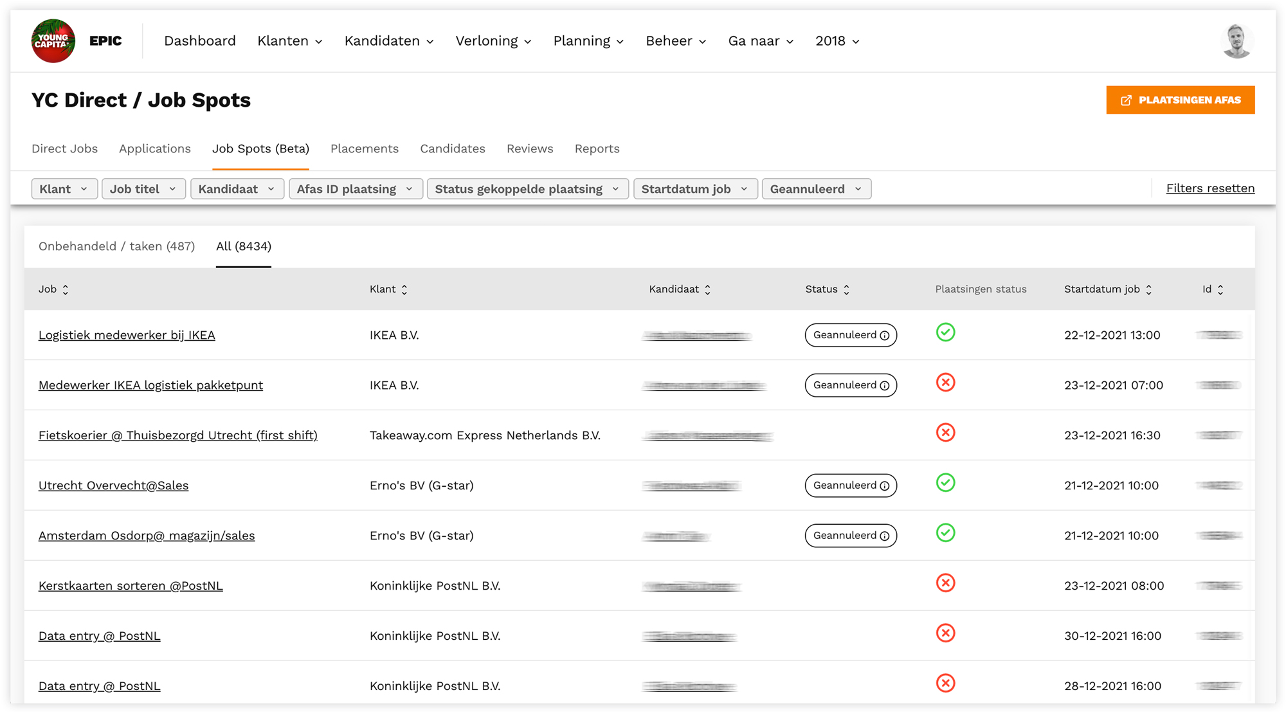Click red cross for Fietskoerier Thuisbezorgd Utrecht row
This screenshot has width=1286, height=717.
coord(945,433)
